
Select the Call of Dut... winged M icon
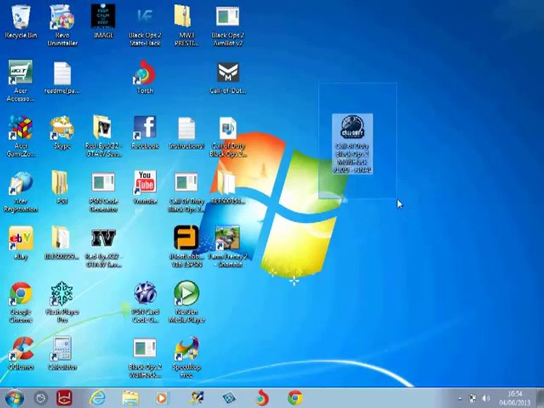tap(228, 77)
